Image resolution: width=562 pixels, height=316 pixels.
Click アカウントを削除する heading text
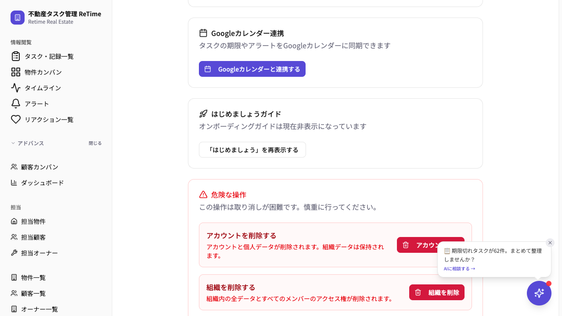click(x=241, y=236)
